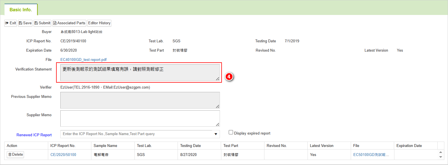Grab the Verification Statement resize handle
The height and width of the screenshot is (165, 448).
(218, 79)
